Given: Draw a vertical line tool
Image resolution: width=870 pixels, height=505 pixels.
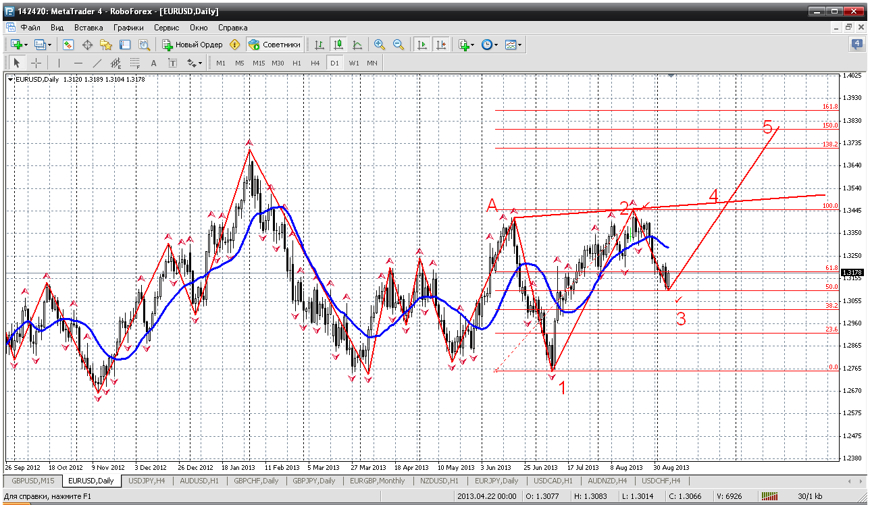Looking at the screenshot, I should 59,63.
